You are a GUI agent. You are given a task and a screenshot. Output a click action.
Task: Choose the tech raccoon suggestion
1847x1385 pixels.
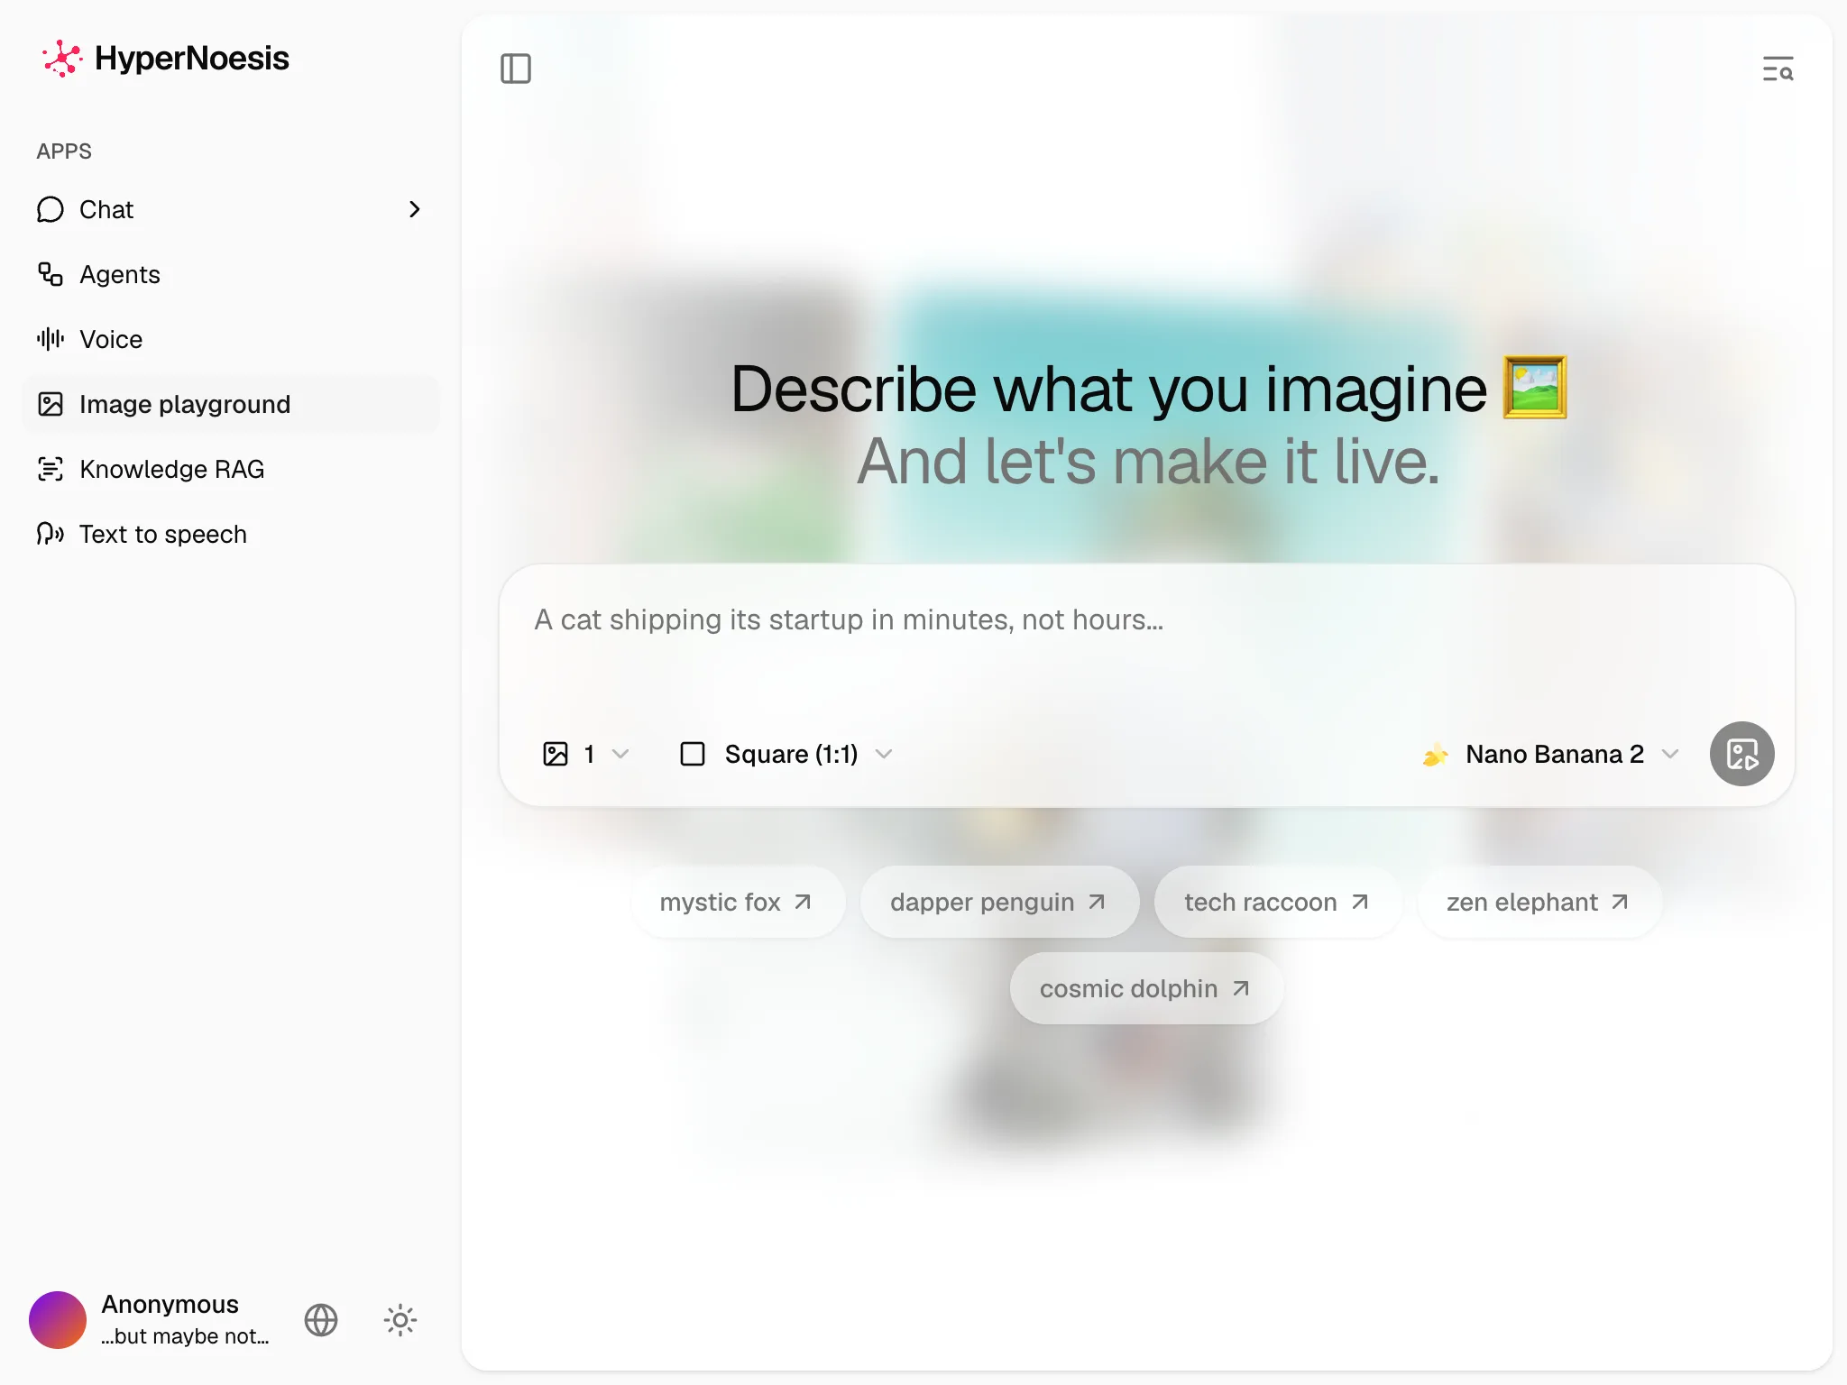coord(1277,902)
